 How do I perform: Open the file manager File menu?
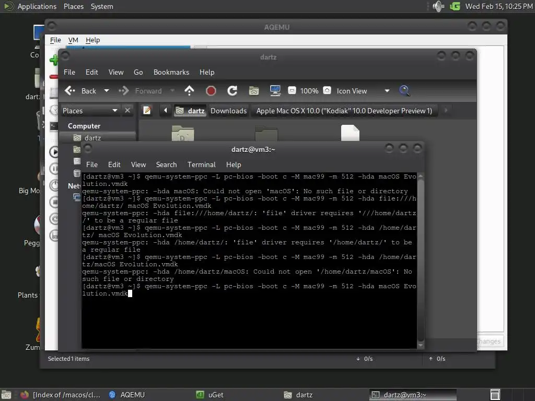pos(69,72)
